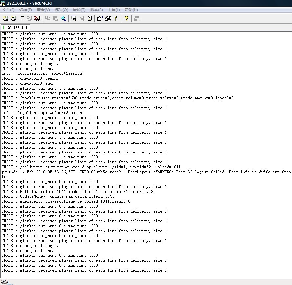Click the Connect in Tab icon
This screenshot has width=292, height=285.
21,18
